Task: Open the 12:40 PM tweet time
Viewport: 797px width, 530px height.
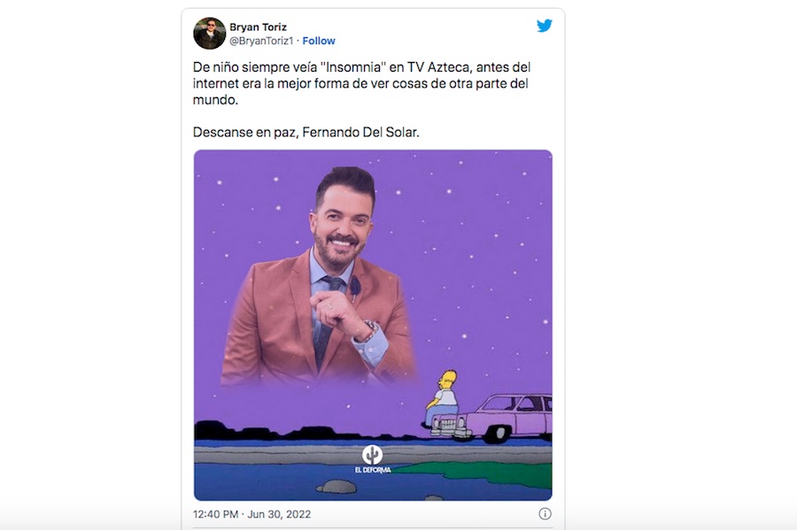Action: (215, 514)
